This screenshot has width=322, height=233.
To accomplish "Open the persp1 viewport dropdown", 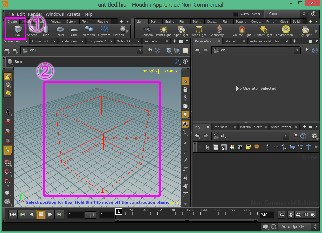I will (x=150, y=71).
